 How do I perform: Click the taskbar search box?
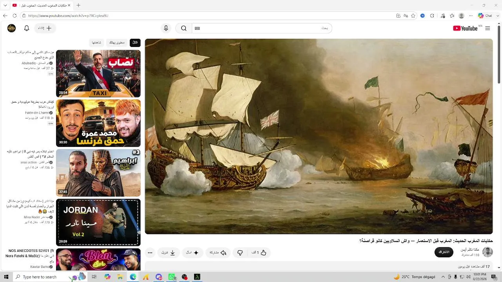(x=50, y=277)
